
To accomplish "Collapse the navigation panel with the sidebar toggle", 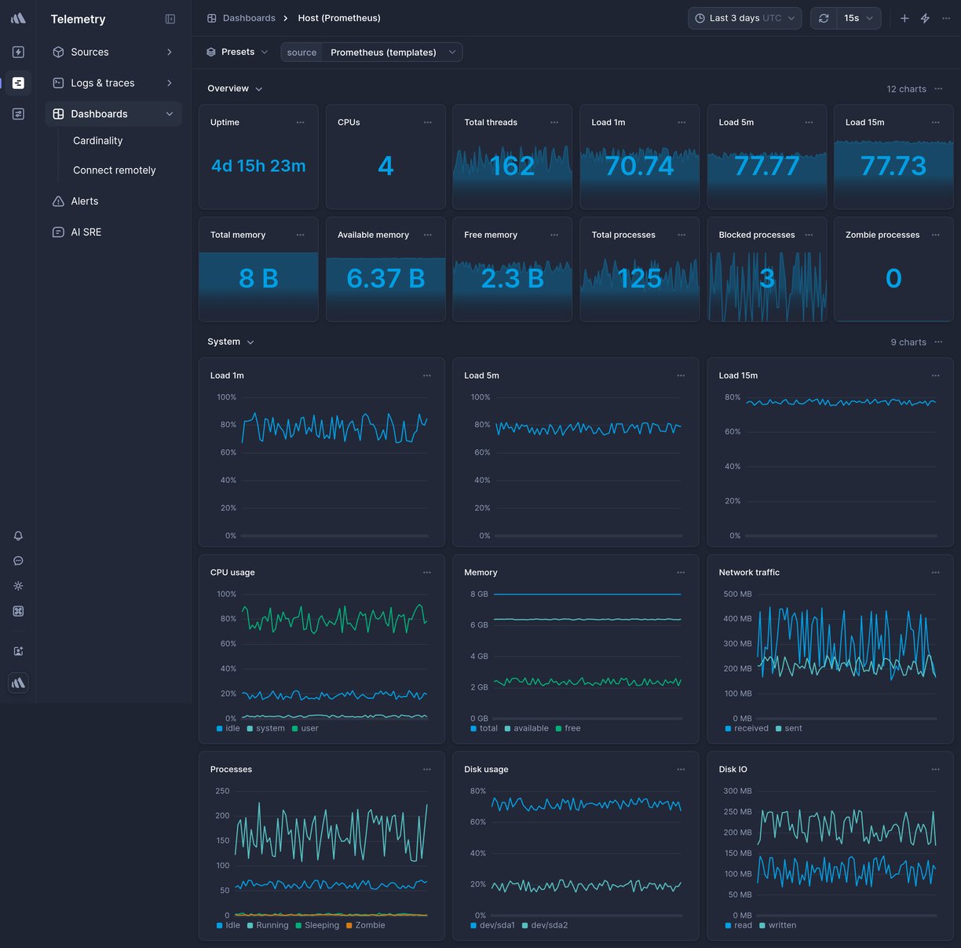I will pyautogui.click(x=170, y=19).
